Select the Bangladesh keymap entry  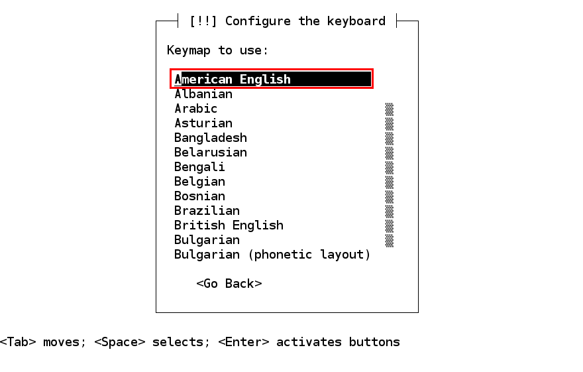pyautogui.click(x=211, y=138)
